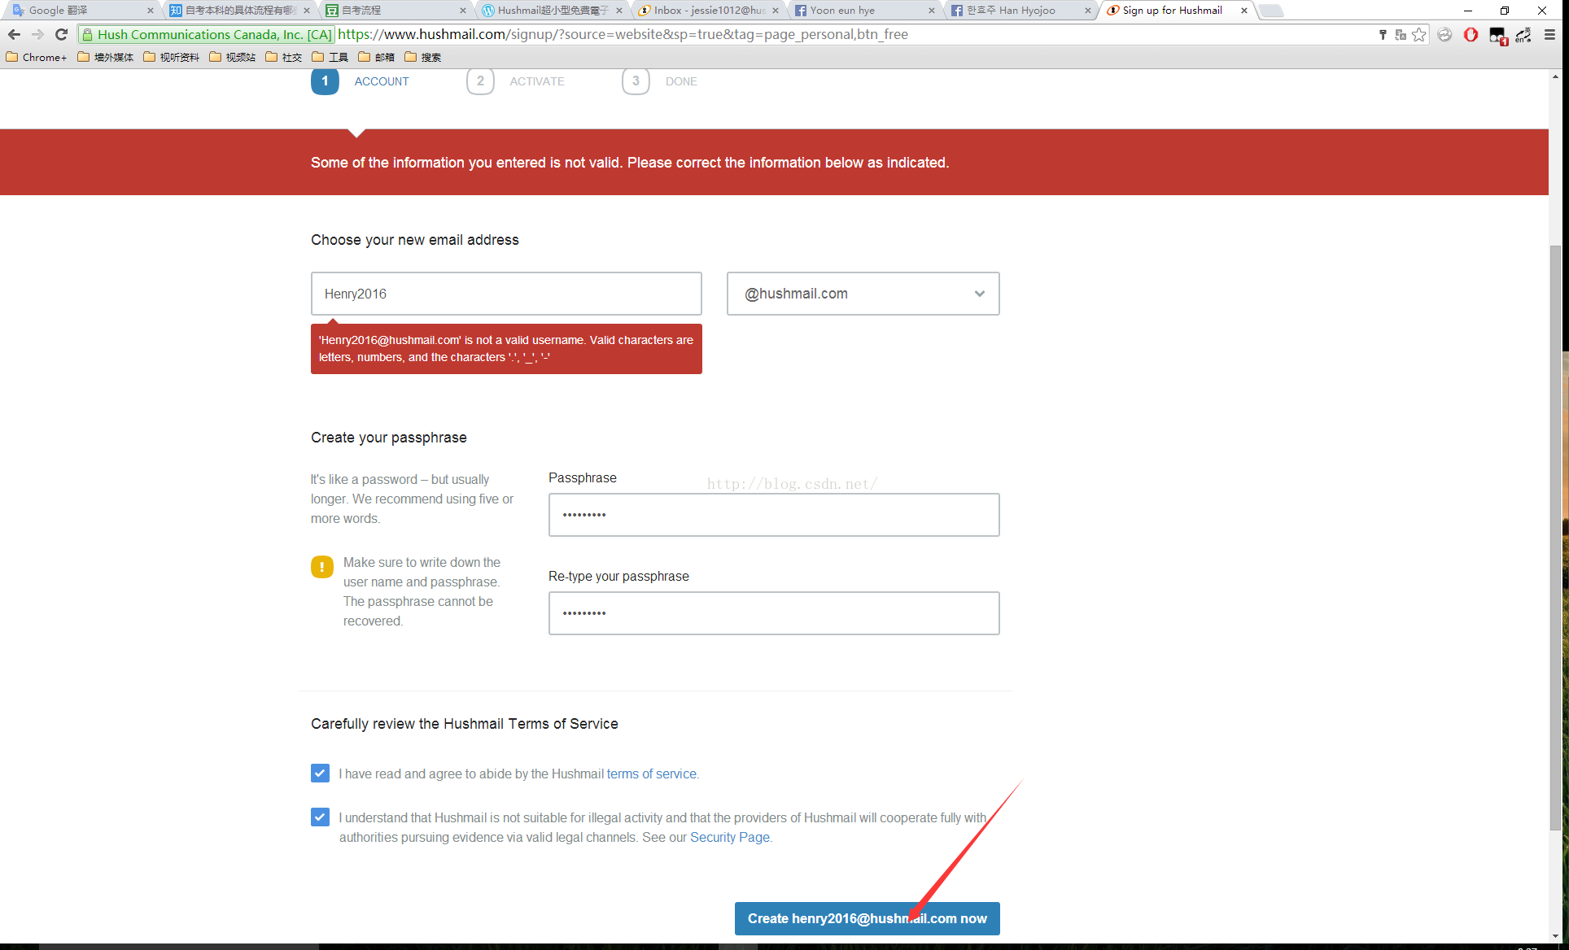Click the step 1 Account badge
Image resolution: width=1569 pixels, height=950 pixels.
[325, 81]
